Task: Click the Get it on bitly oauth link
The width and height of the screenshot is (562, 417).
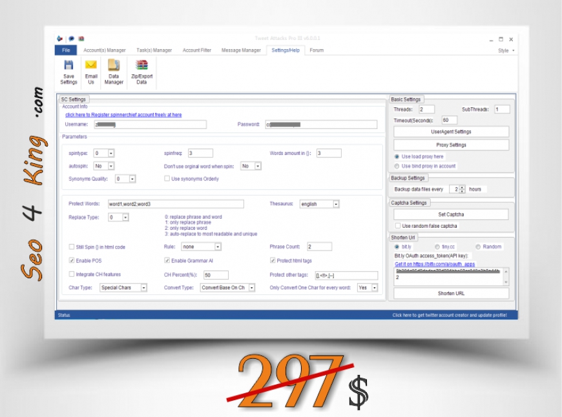Action: (x=435, y=264)
